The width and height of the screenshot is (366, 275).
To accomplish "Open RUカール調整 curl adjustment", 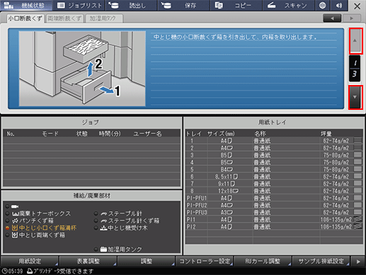I will (263, 261).
